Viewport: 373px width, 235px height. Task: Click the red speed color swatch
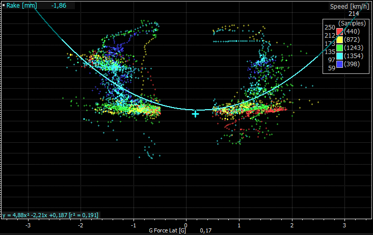click(x=340, y=32)
